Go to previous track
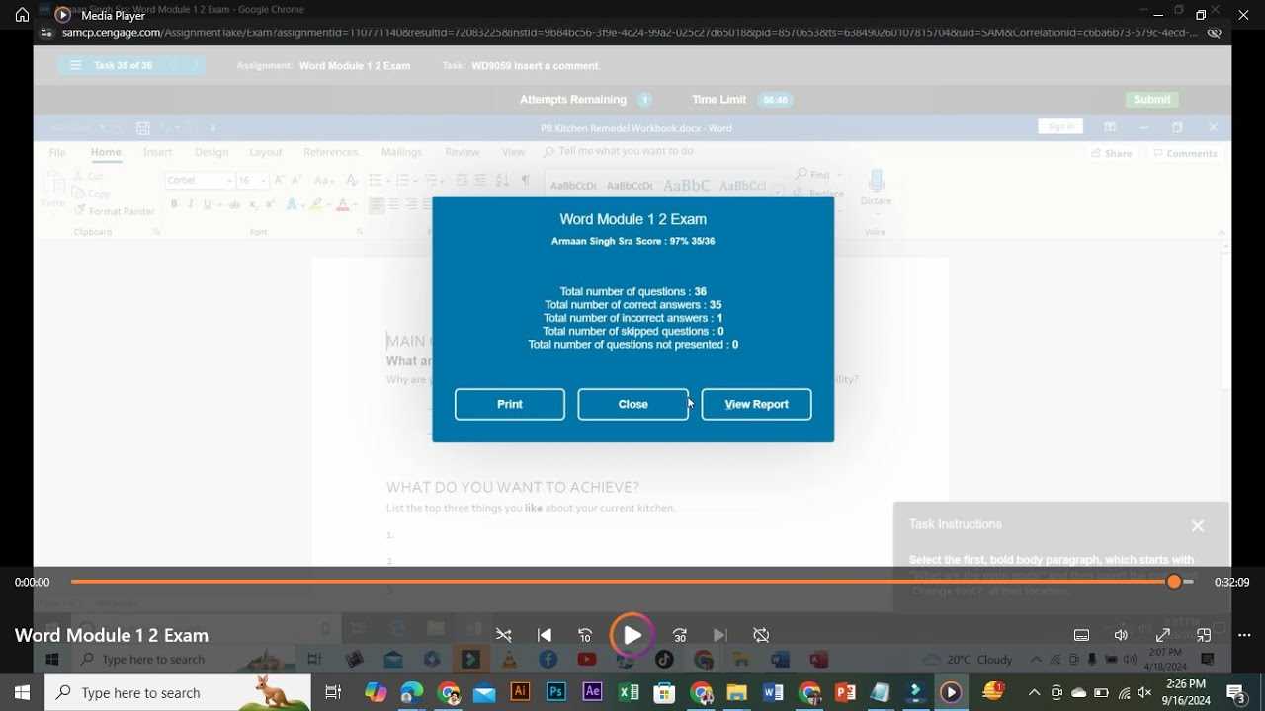Image resolution: width=1265 pixels, height=711 pixels. pyautogui.click(x=545, y=635)
